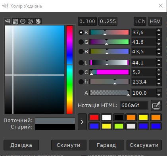Confirm with the Гаразд button
The image size is (167, 156).
click(106, 145)
